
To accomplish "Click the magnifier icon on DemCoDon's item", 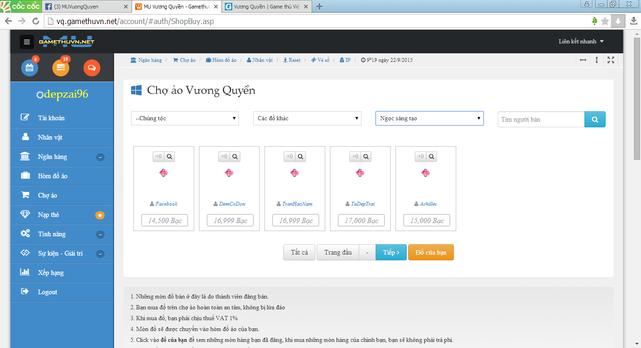I will click(235, 157).
